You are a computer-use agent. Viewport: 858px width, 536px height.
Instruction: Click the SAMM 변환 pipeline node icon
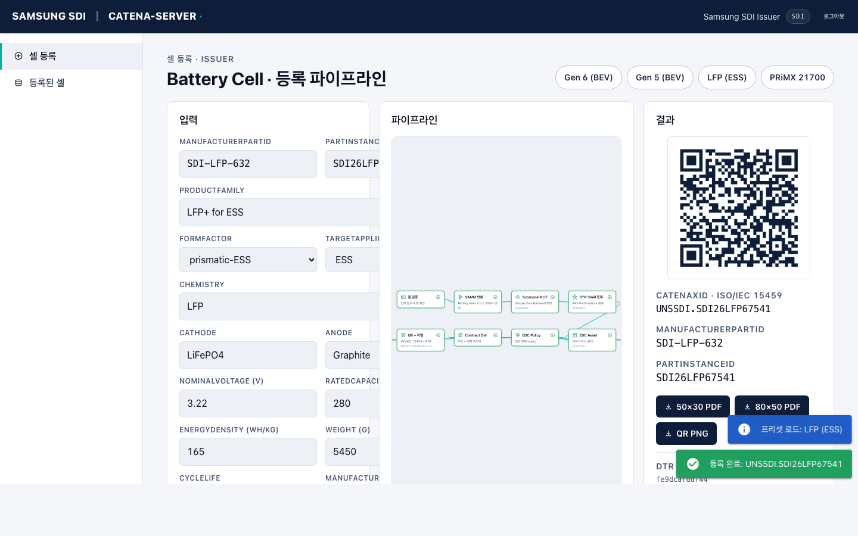coord(460,297)
